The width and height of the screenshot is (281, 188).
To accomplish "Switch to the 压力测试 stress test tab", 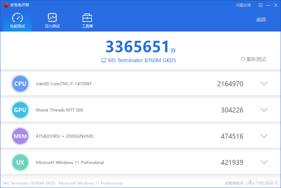I will click(52, 21).
